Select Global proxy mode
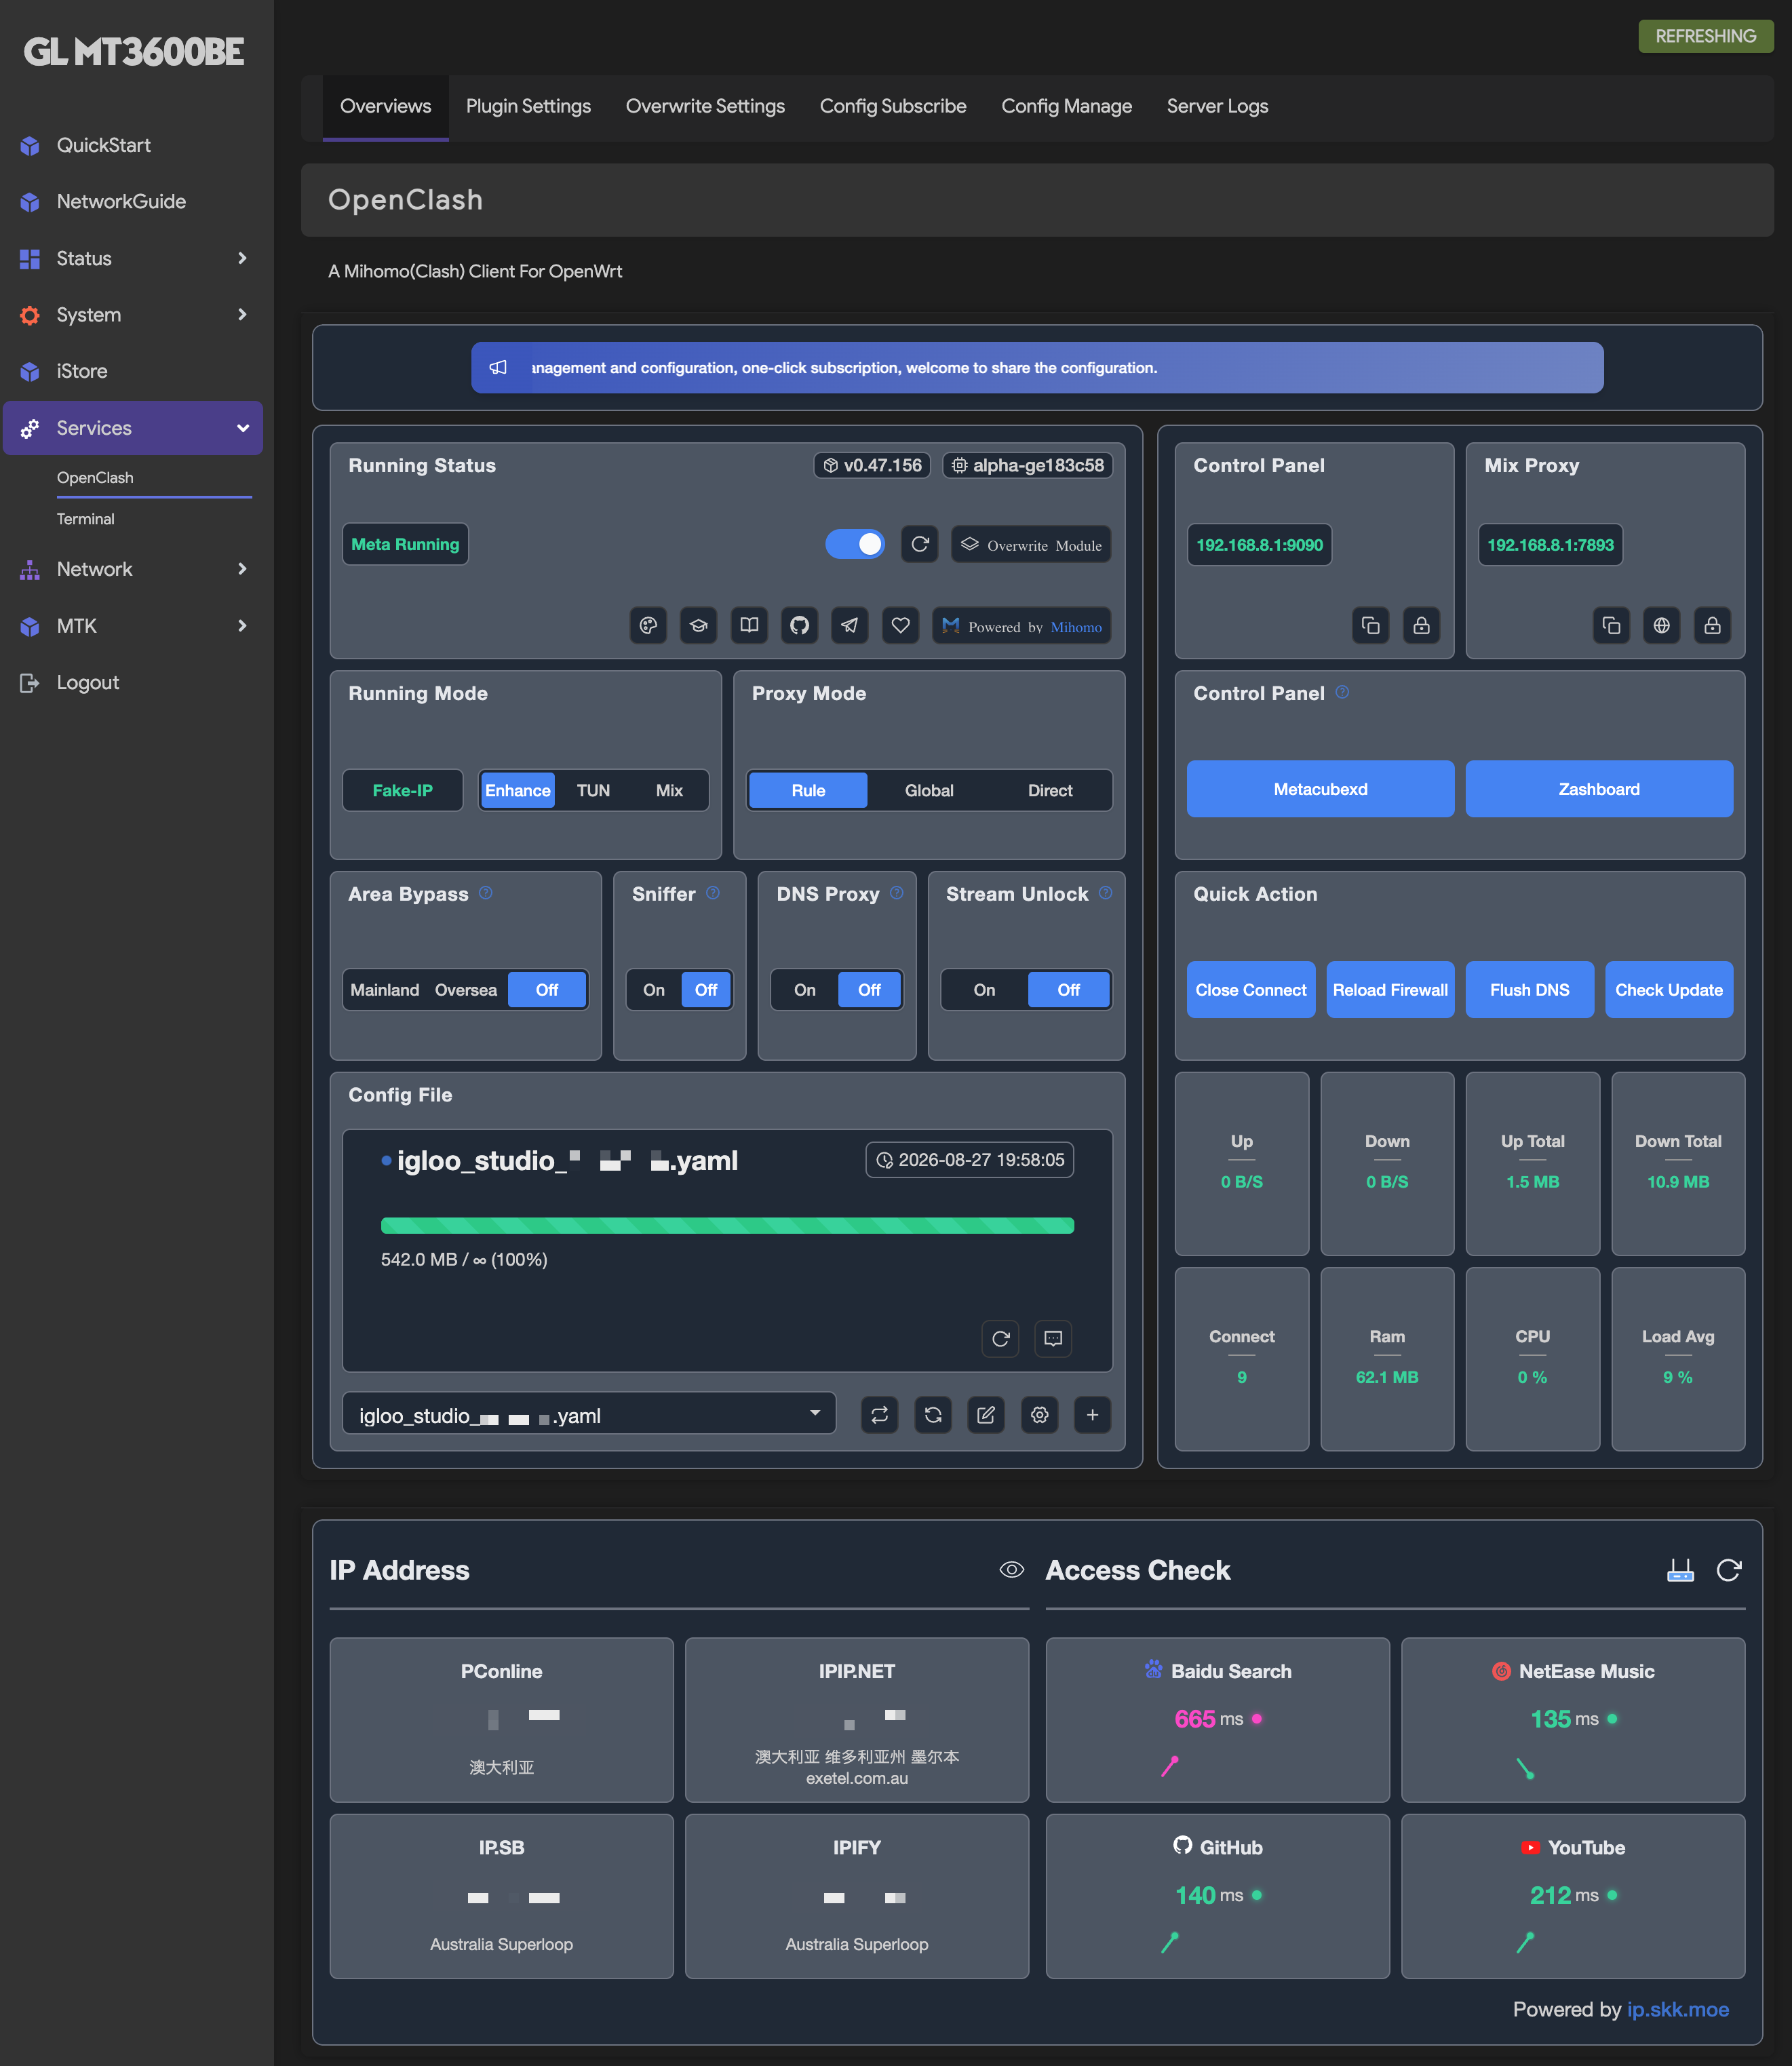Viewport: 1792px width, 2066px height. tap(929, 790)
